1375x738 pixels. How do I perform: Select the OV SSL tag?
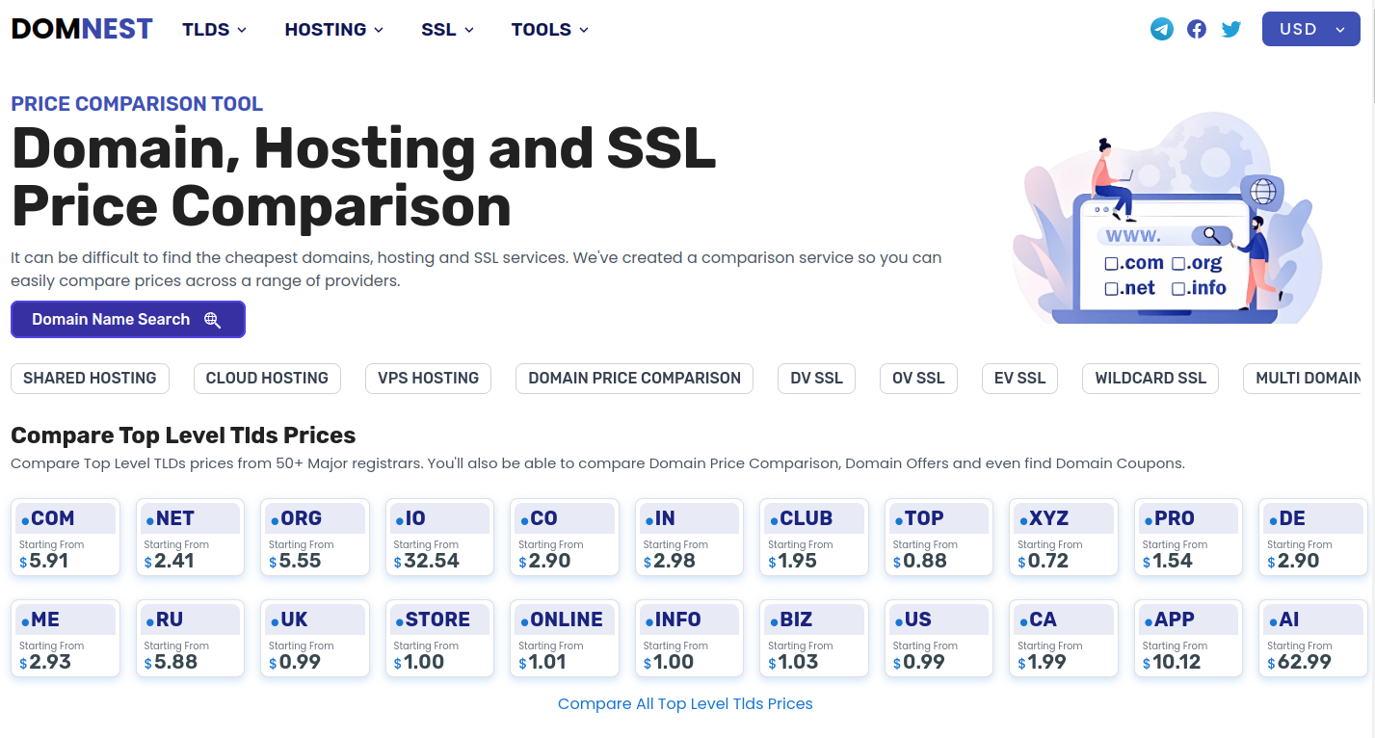[918, 379]
